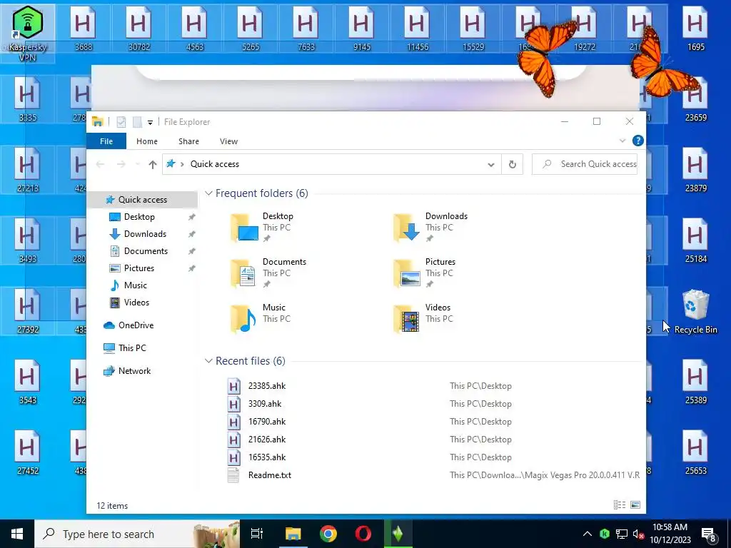Select the 27452 desktop file icon
Viewport: 731px width, 548px height.
point(27,452)
